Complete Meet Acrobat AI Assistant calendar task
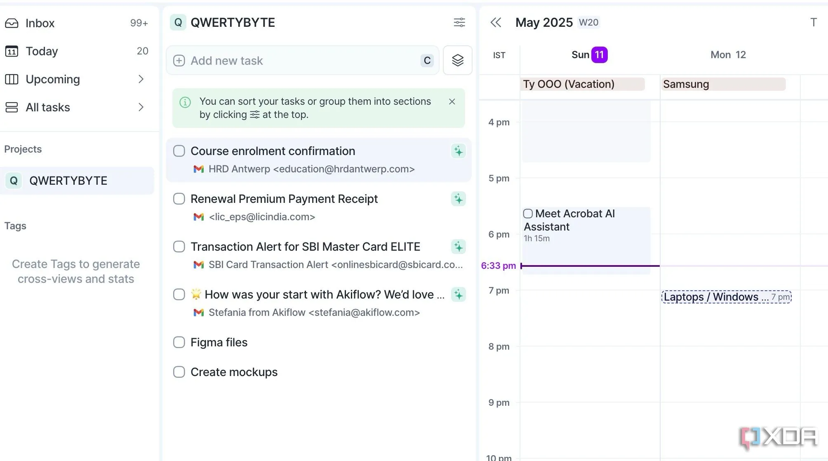Screen dimensions: 828x461 pyautogui.click(x=528, y=214)
